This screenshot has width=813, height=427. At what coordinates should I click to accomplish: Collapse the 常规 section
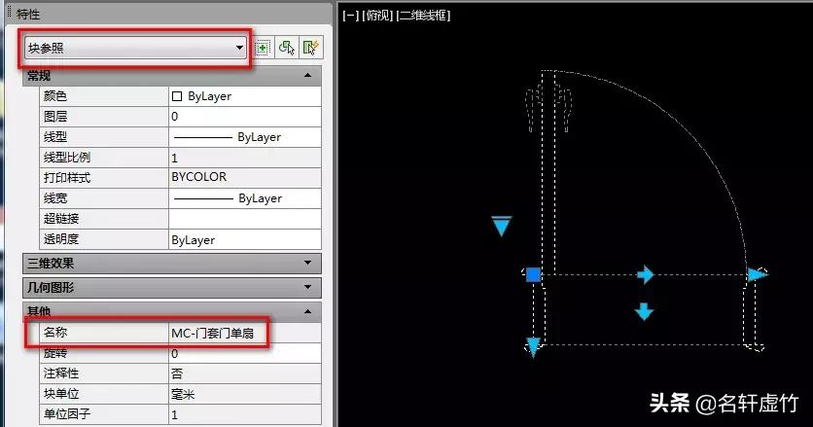tap(307, 76)
